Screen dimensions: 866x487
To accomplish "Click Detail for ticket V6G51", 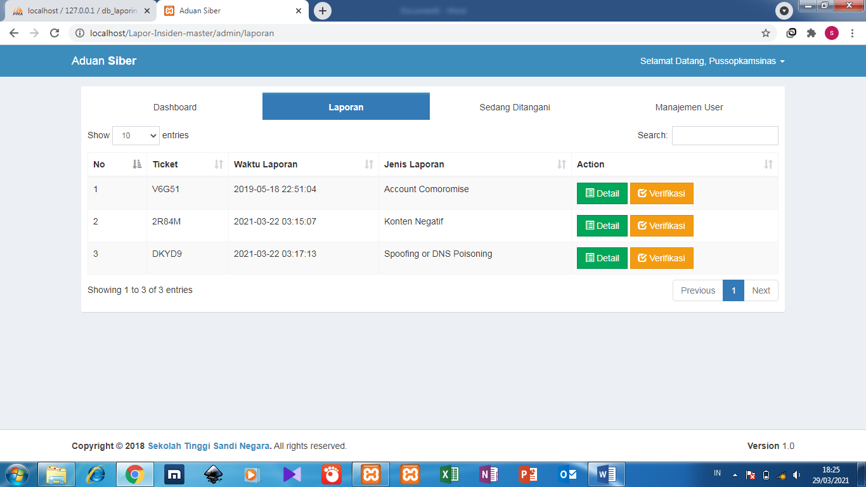I will (x=601, y=193).
